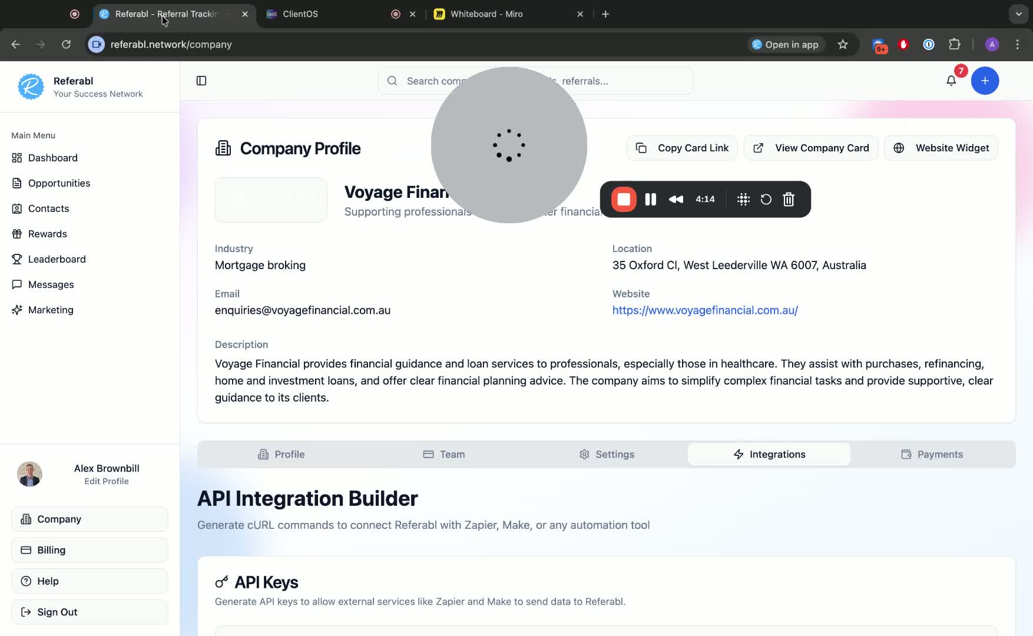Pause the recording
The image size is (1033, 636).
pos(651,200)
